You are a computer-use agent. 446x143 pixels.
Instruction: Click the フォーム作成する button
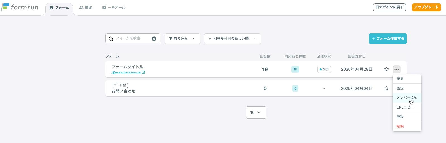388,39
